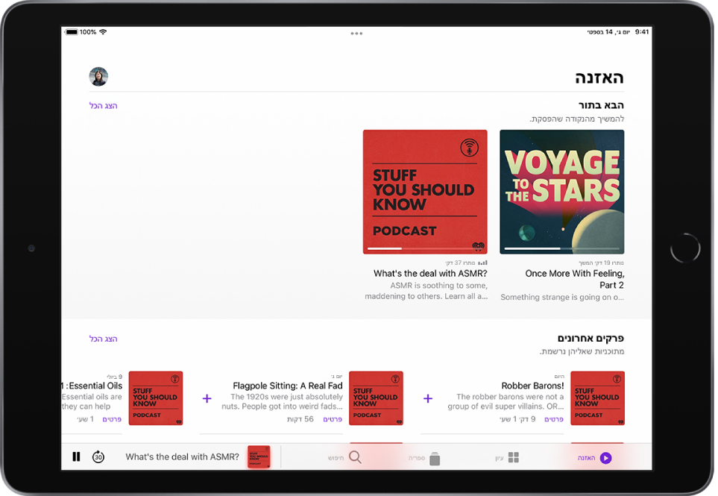The height and width of the screenshot is (496, 718).
Task: Click 'What's the deal with ASMR?' episode title
Action: 430,274
